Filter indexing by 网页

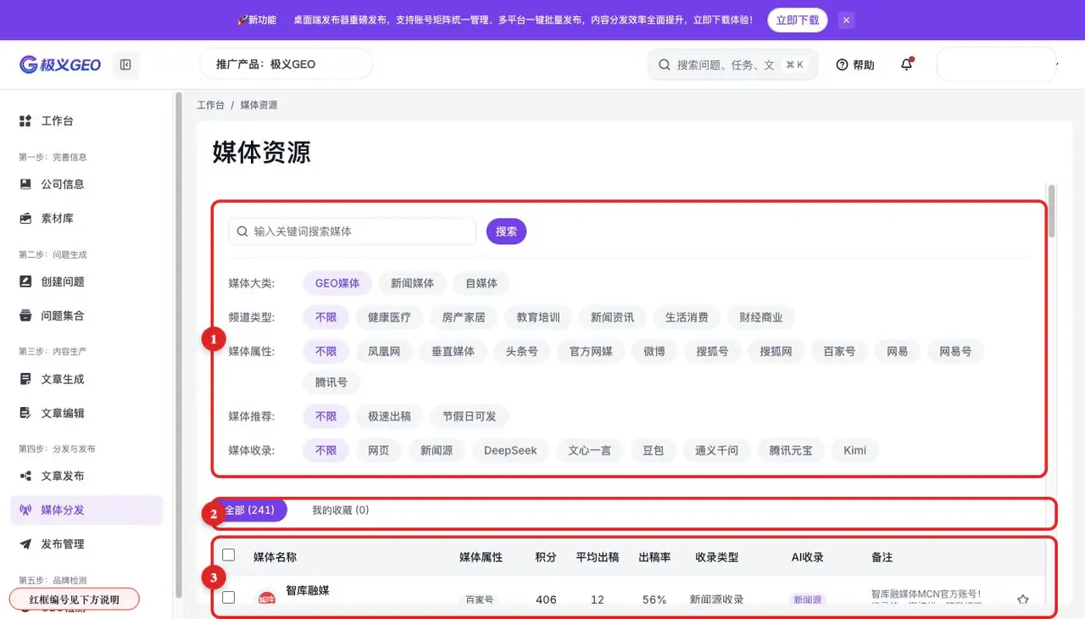[378, 450]
